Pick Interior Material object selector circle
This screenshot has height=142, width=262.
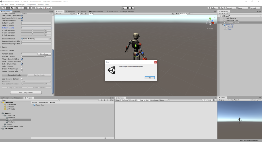point(50,39)
